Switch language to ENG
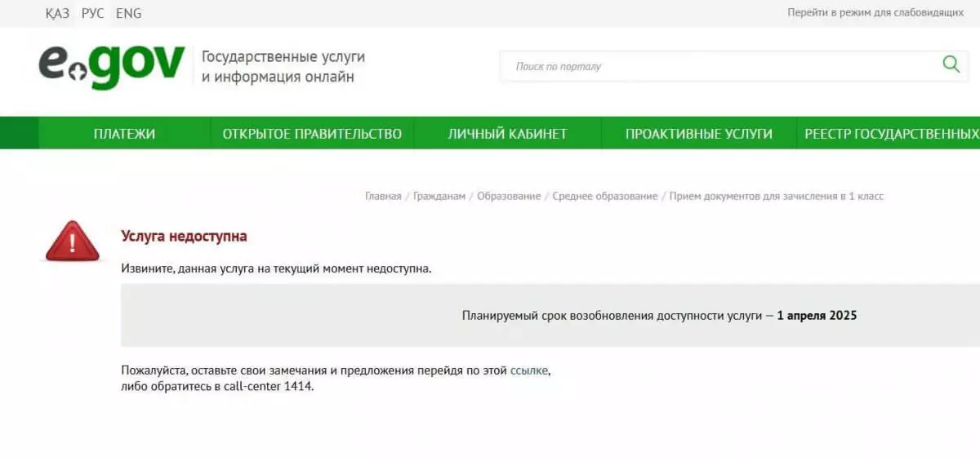This screenshot has height=461, width=980. click(x=129, y=13)
